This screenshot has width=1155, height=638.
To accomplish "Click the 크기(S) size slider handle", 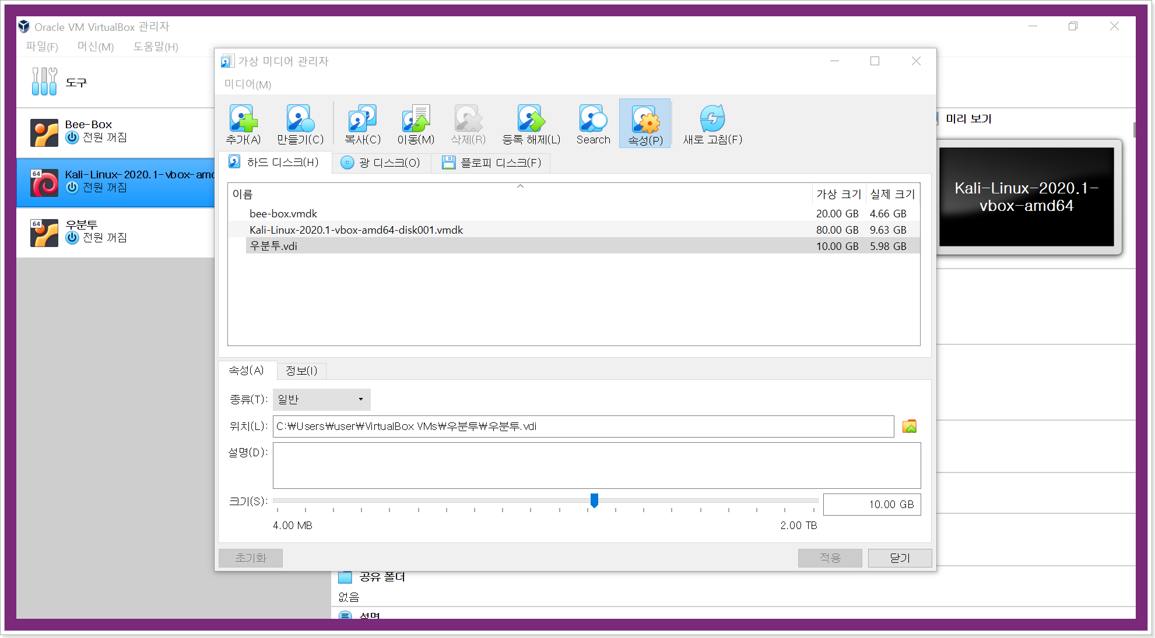I will click(x=594, y=500).
